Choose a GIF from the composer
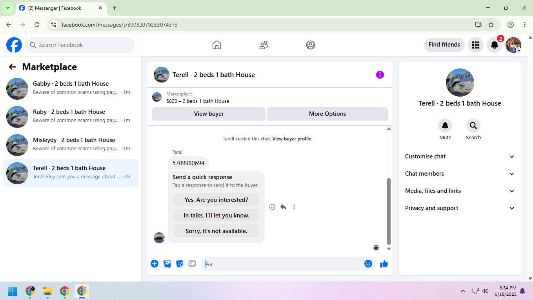533x300 pixels. (192, 264)
